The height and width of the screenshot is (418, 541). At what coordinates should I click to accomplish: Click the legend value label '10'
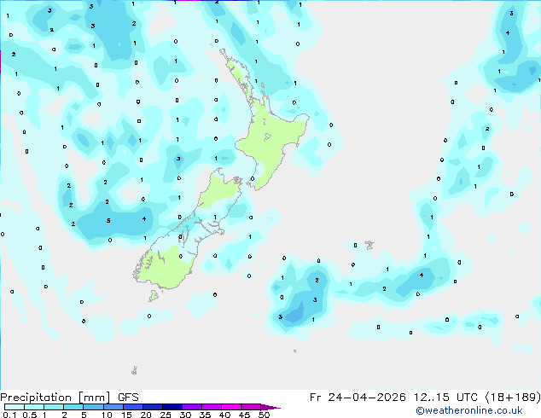tap(107, 415)
